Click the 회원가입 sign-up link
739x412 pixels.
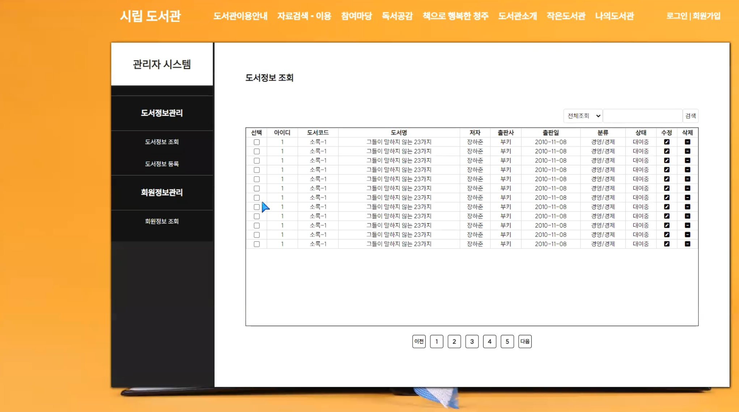tap(706, 16)
